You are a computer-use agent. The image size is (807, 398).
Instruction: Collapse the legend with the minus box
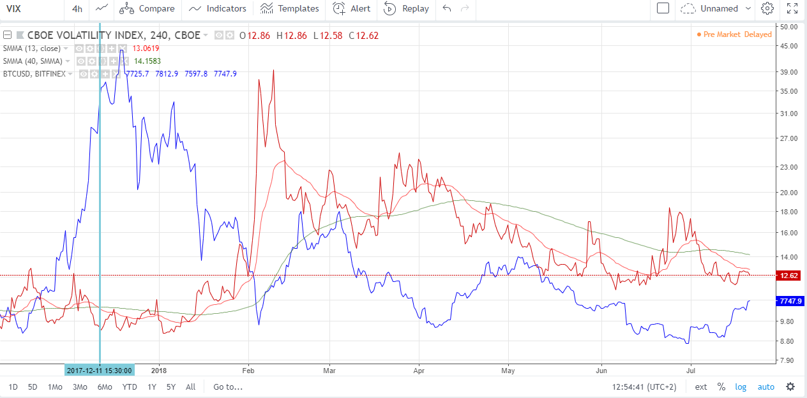pyautogui.click(x=8, y=35)
